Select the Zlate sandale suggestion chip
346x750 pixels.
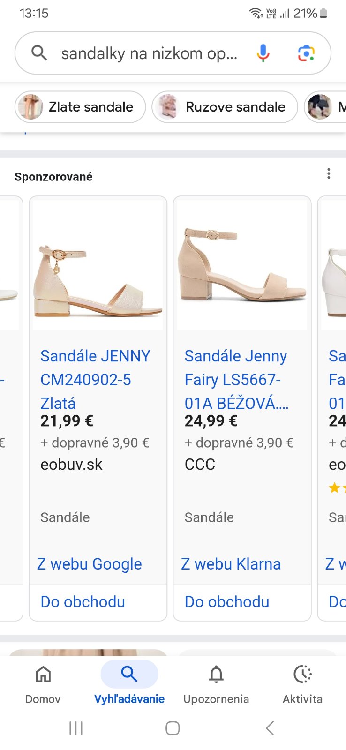80,107
